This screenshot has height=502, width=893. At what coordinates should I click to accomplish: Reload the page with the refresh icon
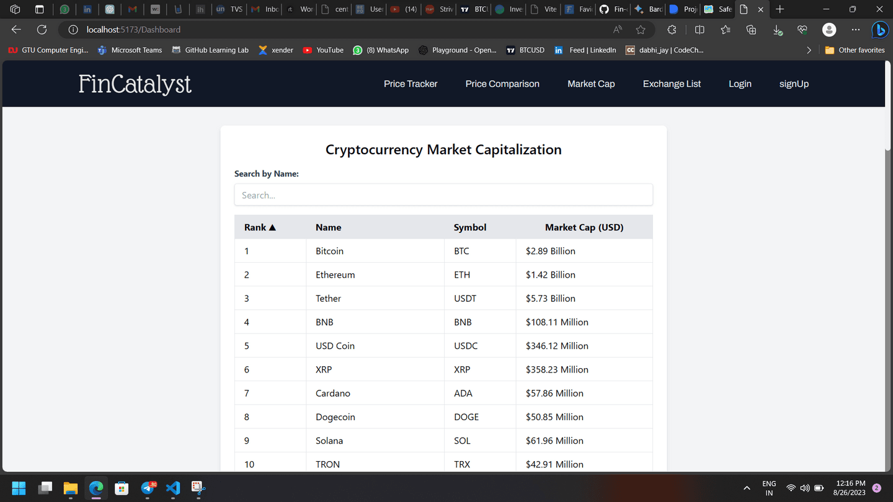coord(42,30)
